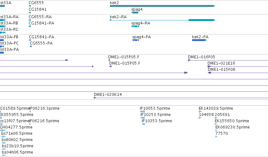Click the 205691 feature label

pos(222,115)
